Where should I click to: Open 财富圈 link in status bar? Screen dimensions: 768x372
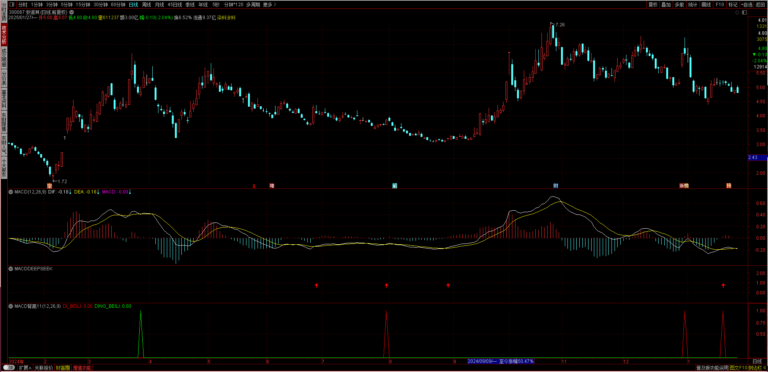(63, 368)
